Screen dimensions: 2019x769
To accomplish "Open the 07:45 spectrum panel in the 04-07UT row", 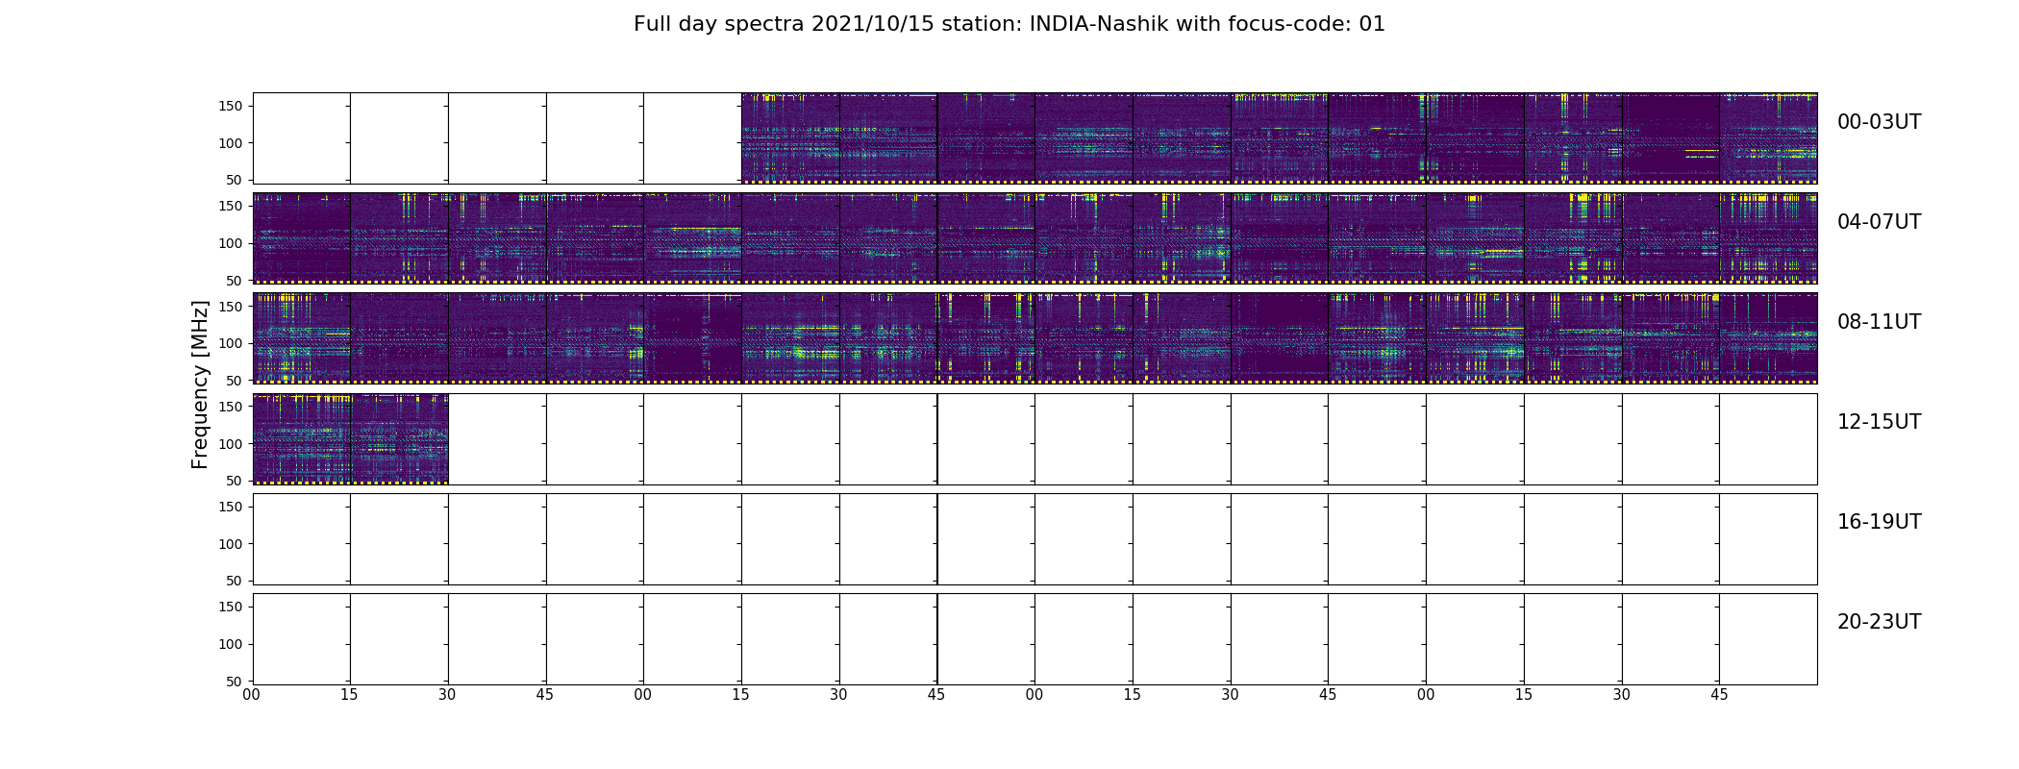I will pyautogui.click(x=1769, y=238).
